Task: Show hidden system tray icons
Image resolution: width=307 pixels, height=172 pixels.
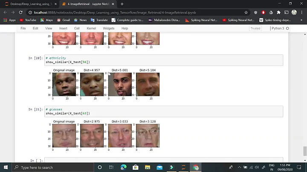Action: click(239, 167)
